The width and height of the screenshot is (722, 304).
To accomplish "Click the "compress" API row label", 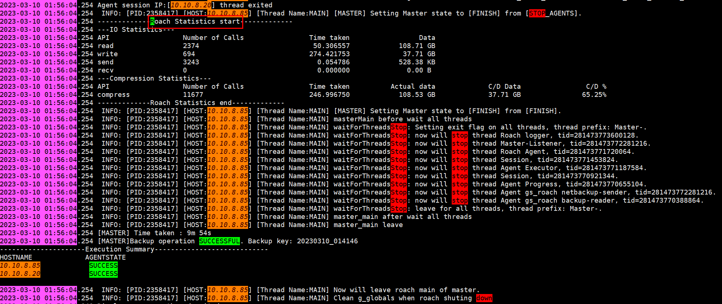I will pos(114,95).
